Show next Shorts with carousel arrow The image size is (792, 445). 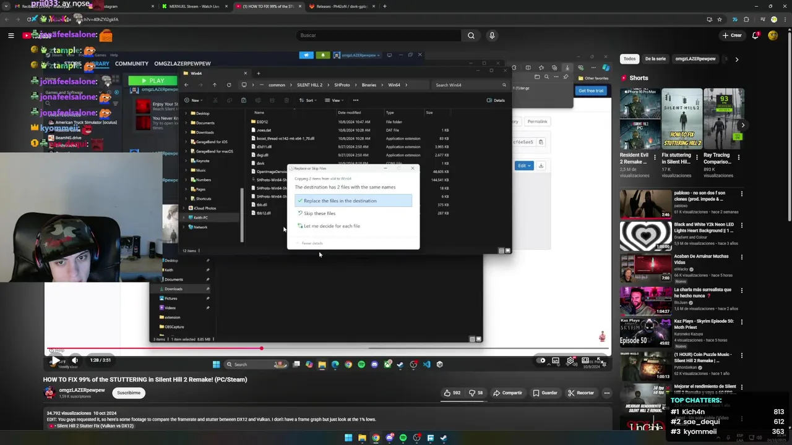click(x=742, y=125)
